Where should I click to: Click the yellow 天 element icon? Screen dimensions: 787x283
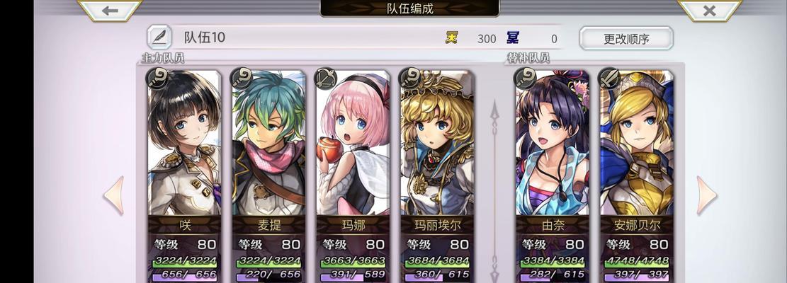452,37
